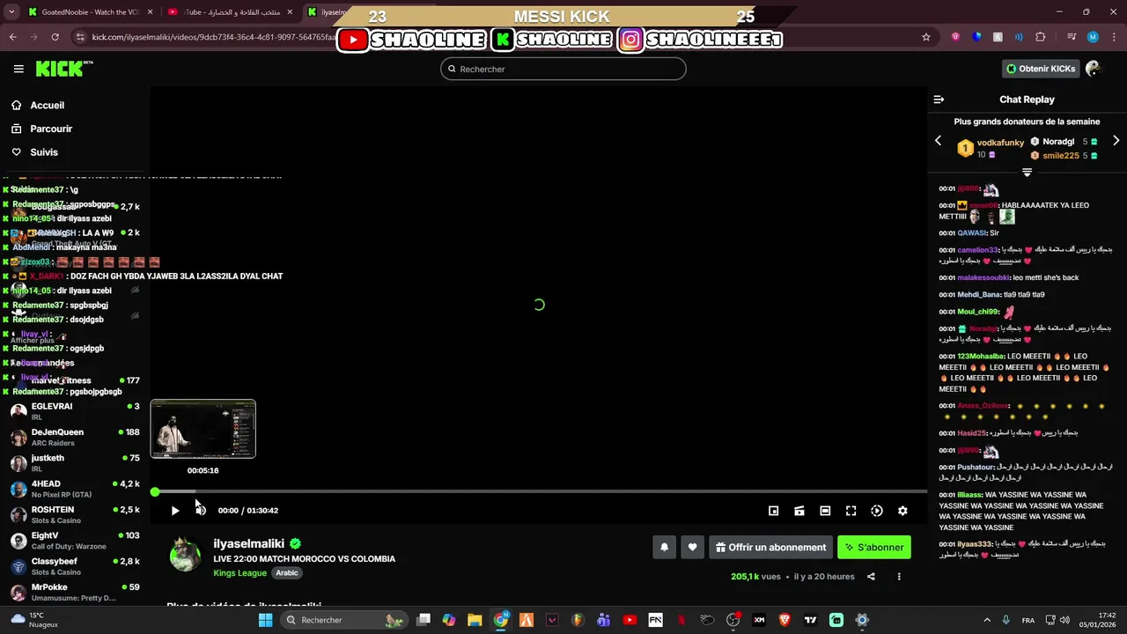
Task: Open Chrome extensions puzzle menu
Action: click(1041, 37)
